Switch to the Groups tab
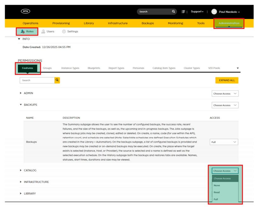 point(47,68)
